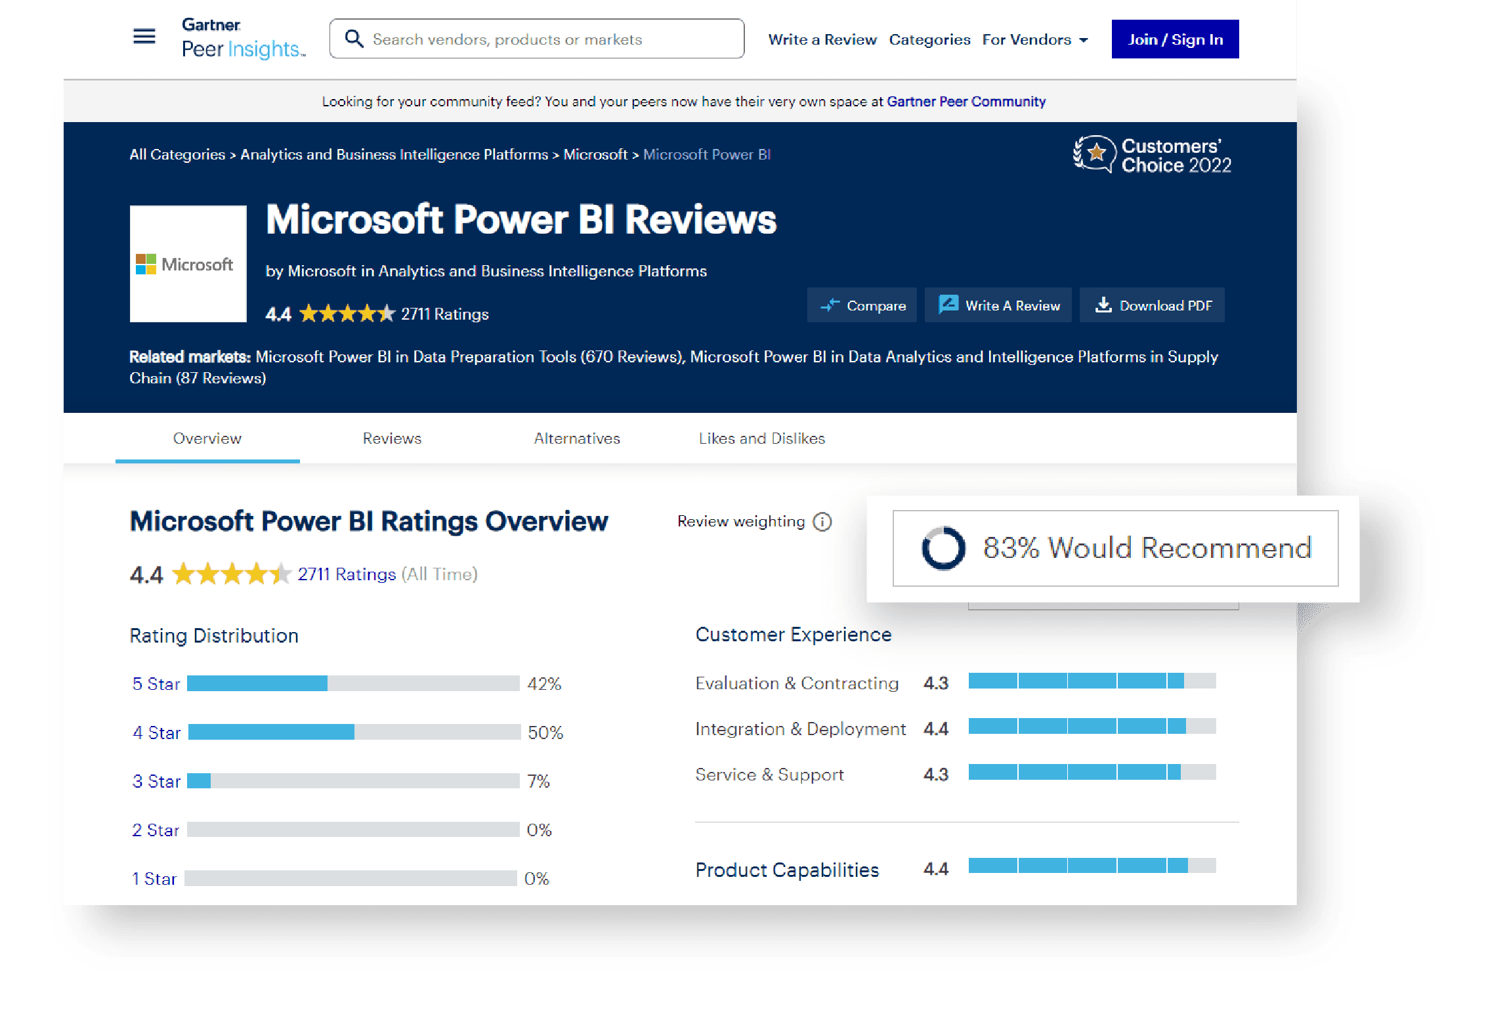The height and width of the screenshot is (1020, 1486).
Task: Click the Microsoft logo thumbnail
Action: coord(188,264)
